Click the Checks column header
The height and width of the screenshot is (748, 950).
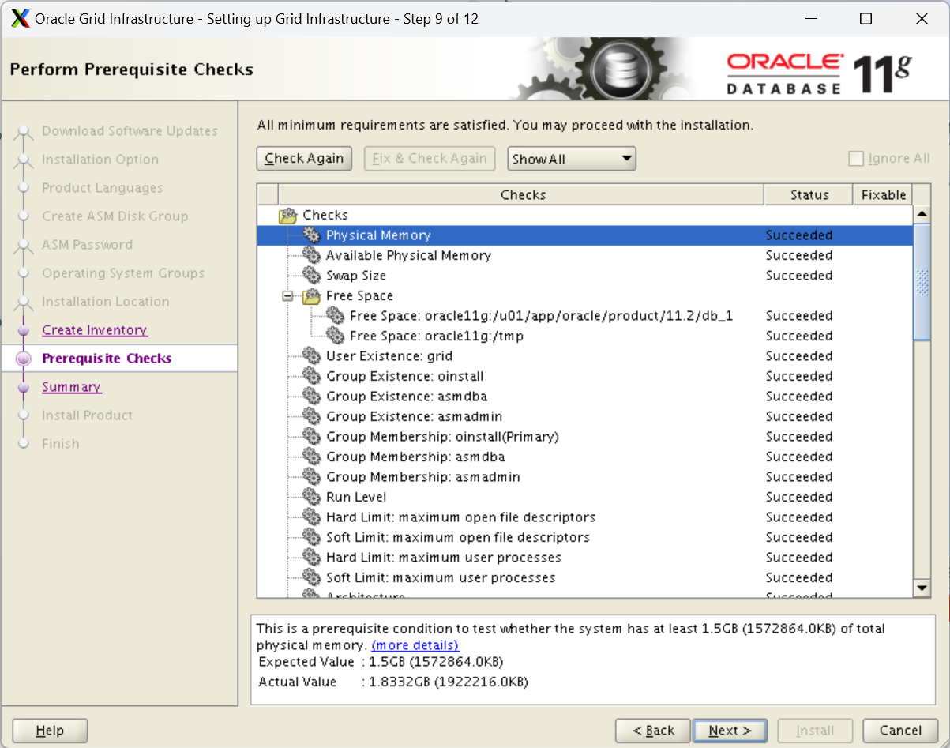tap(522, 194)
